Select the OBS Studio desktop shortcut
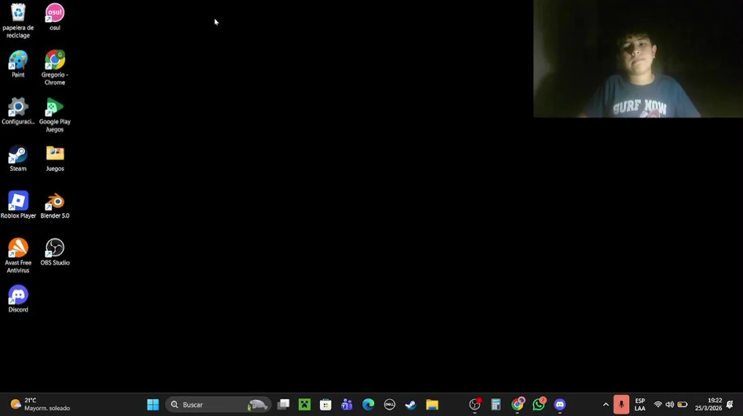 click(x=55, y=252)
